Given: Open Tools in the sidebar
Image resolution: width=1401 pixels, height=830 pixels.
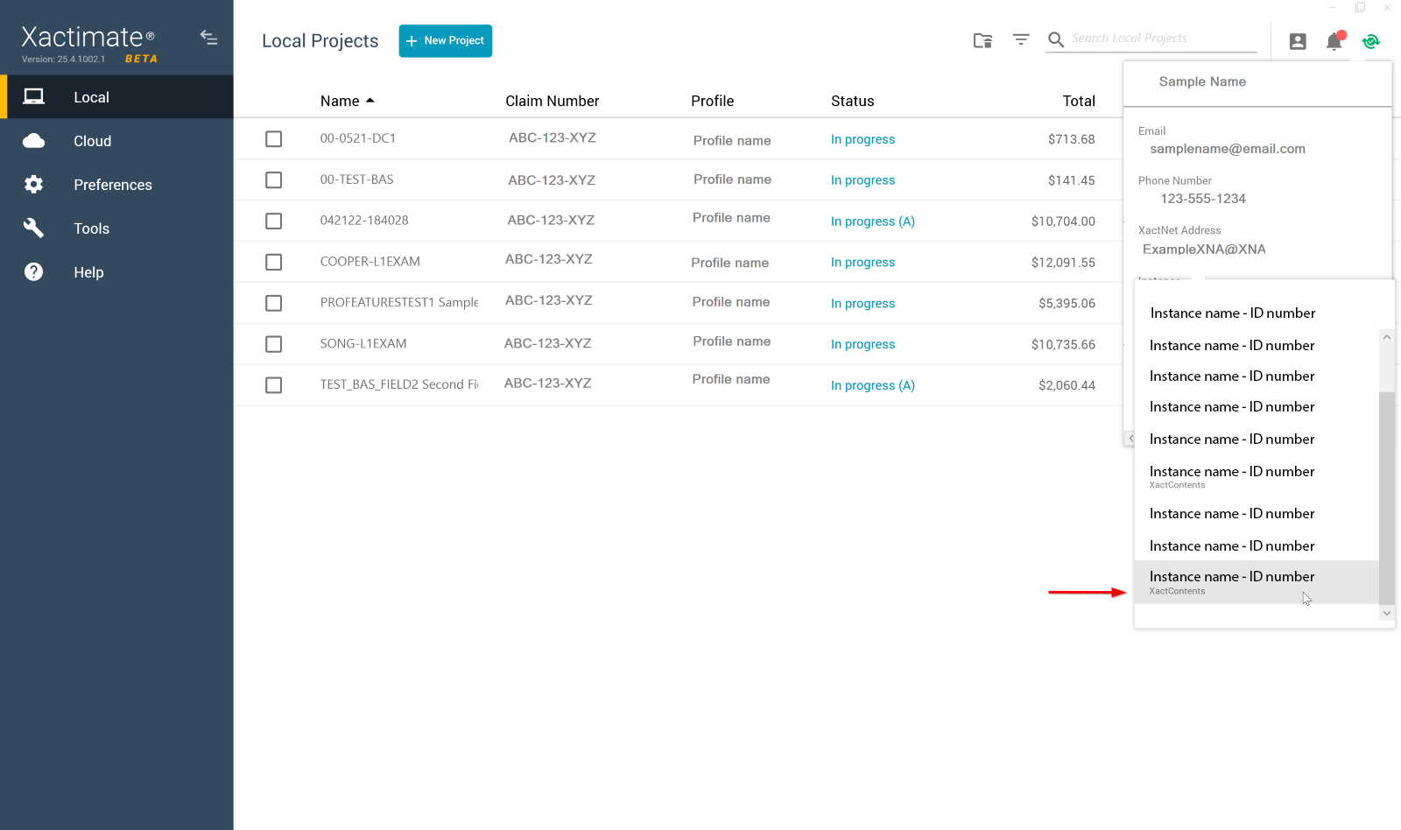Looking at the screenshot, I should [x=116, y=228].
